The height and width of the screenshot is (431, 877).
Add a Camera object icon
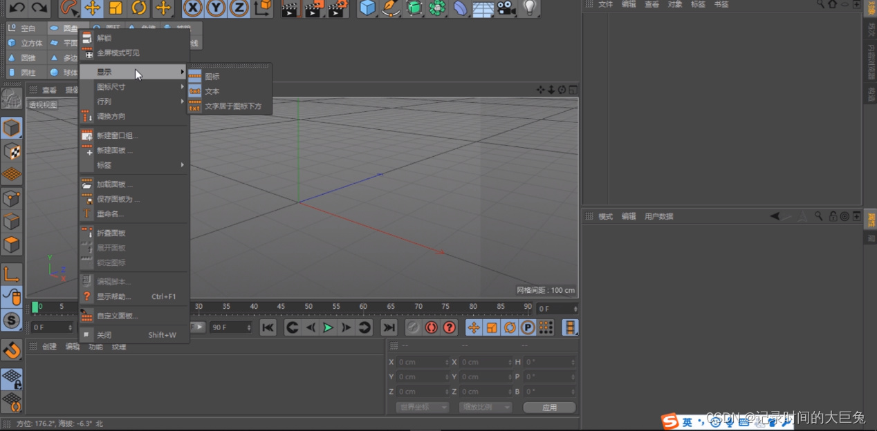[506, 8]
